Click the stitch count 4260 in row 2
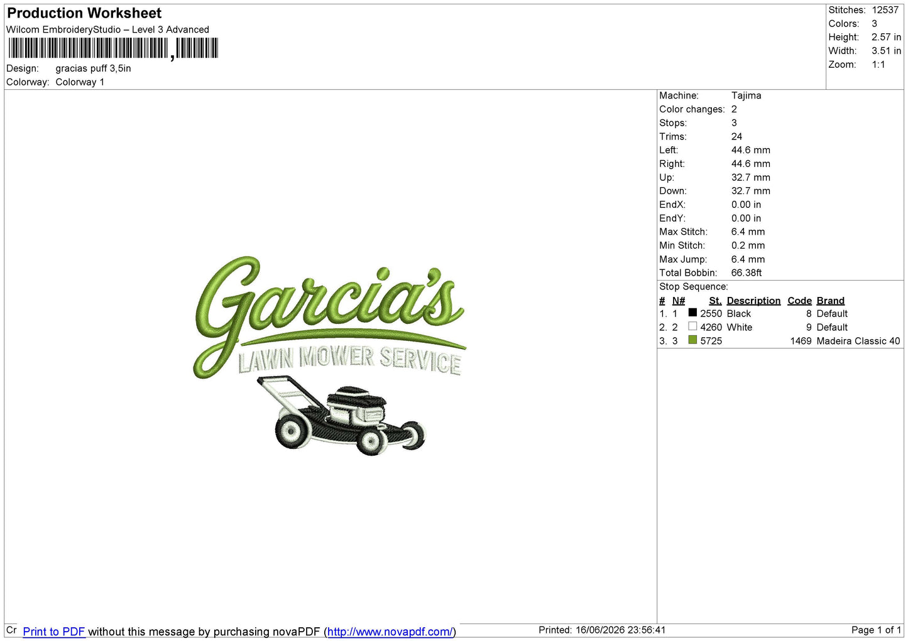908x641 pixels. (x=711, y=327)
